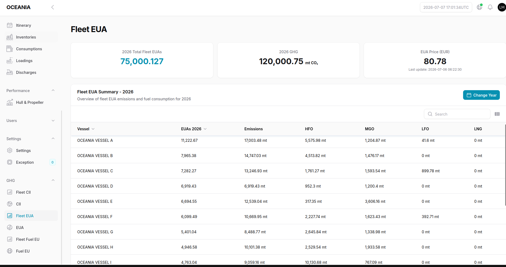Click the OCEANIA logo
This screenshot has width=506, height=267.
pyautogui.click(x=19, y=7)
